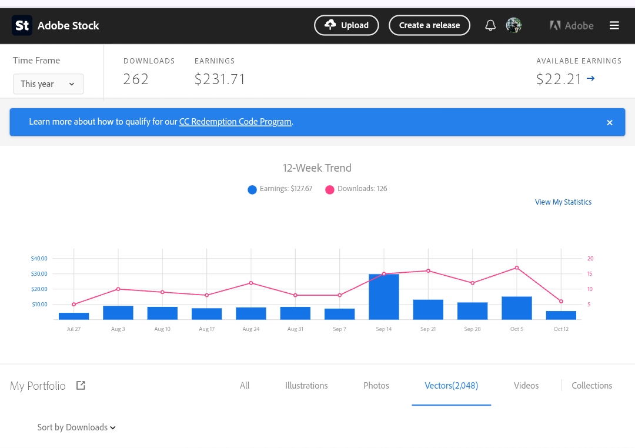Click the $231.71 earnings value
635x448 pixels.
(220, 79)
